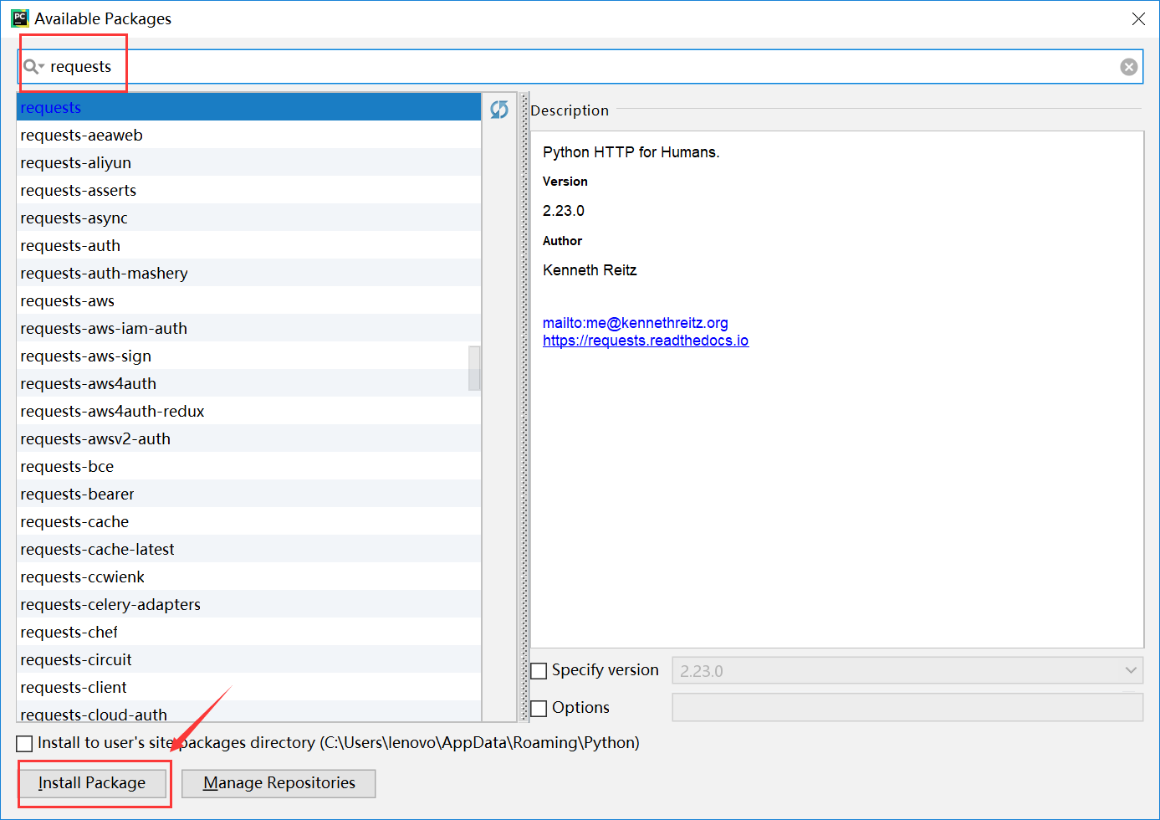
Task: Select requests-cache-latest package
Action: pyautogui.click(x=248, y=549)
